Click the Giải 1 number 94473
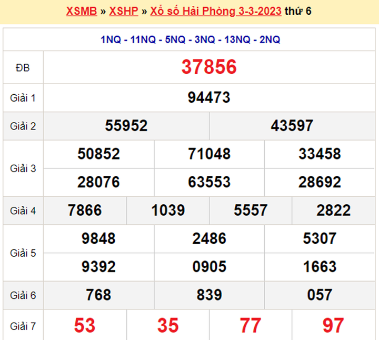 [x=209, y=97]
